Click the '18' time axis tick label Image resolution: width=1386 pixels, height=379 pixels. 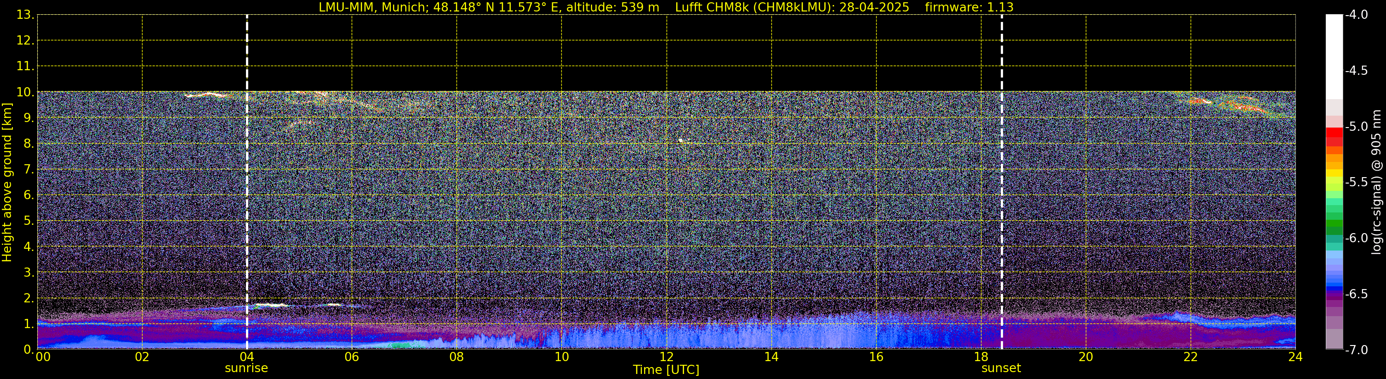pos(981,357)
